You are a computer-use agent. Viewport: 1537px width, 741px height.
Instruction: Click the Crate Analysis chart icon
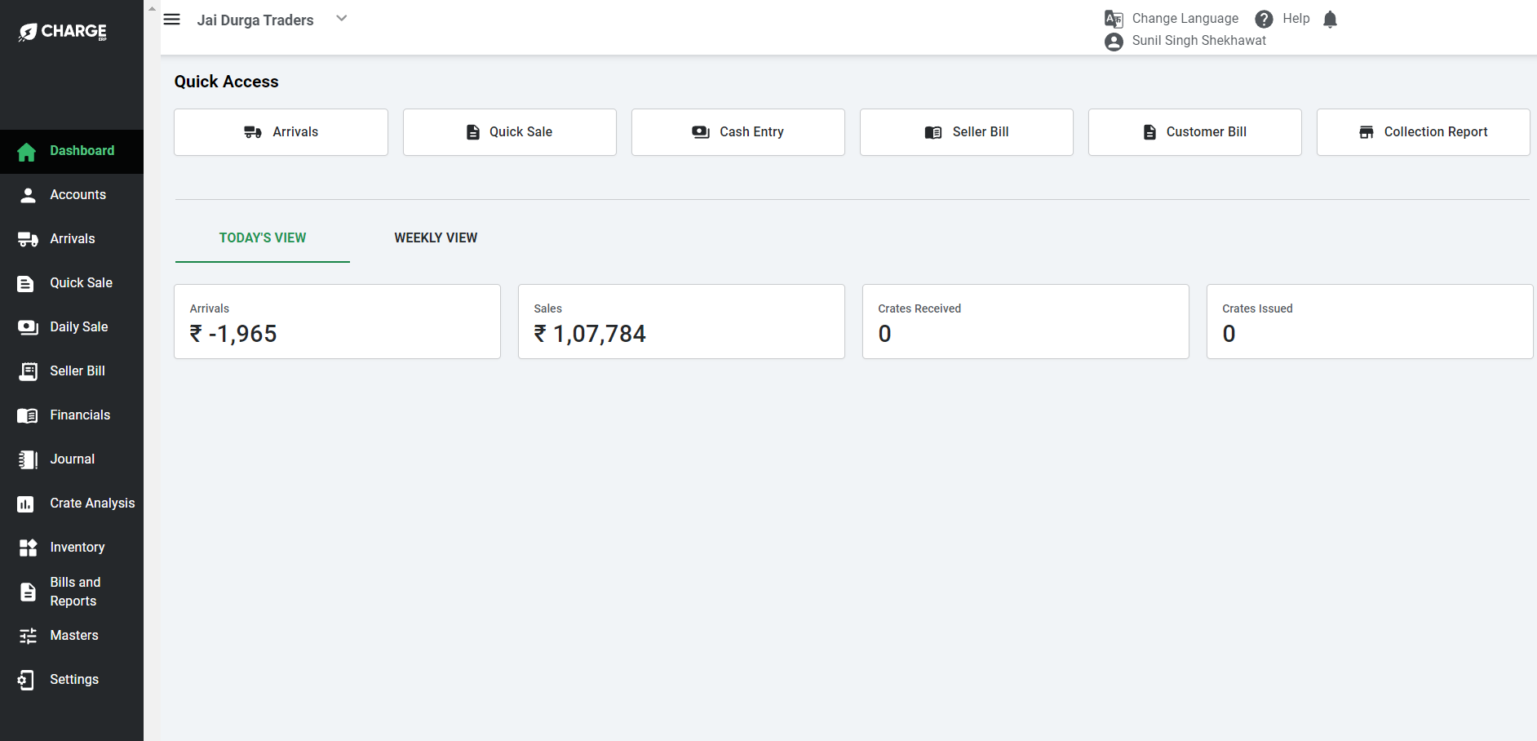point(26,504)
